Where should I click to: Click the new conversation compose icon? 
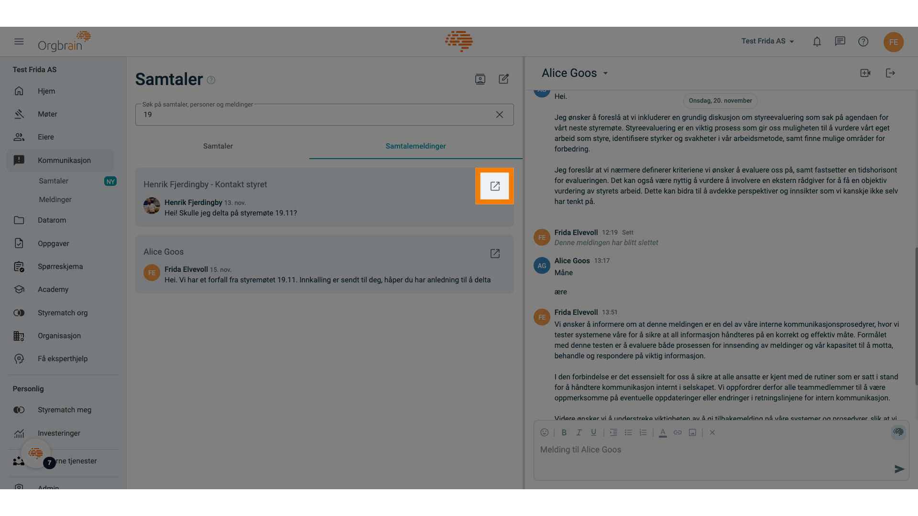pos(504,79)
